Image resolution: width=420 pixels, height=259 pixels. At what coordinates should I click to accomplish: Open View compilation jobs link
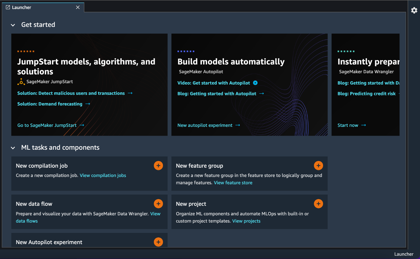(x=103, y=176)
